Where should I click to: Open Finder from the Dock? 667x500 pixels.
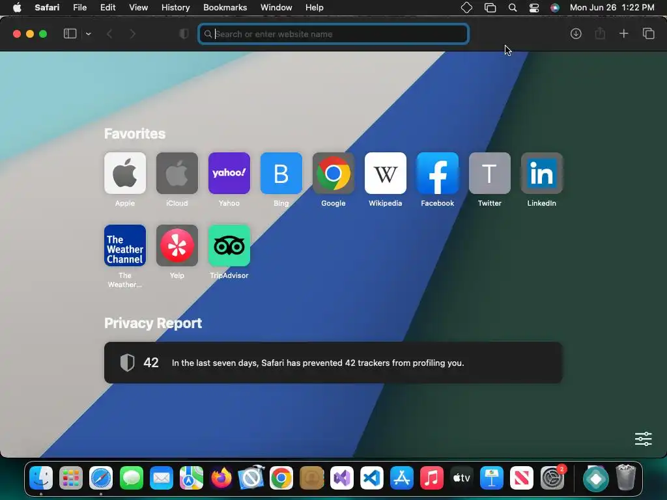click(x=41, y=478)
